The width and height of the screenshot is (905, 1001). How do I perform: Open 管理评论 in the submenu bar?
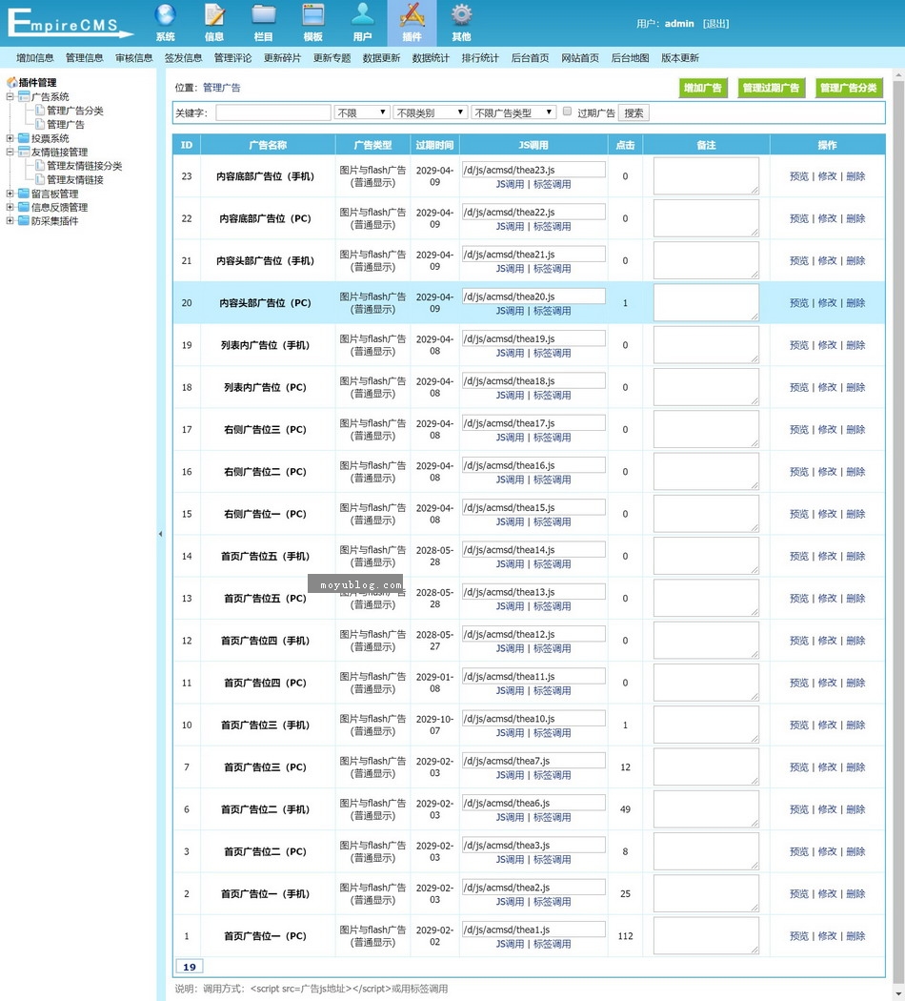[x=232, y=58]
